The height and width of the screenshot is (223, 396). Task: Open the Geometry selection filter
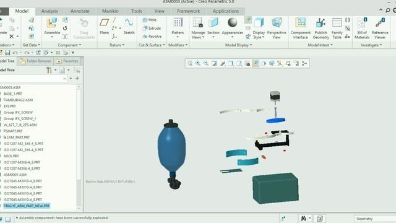coord(375,219)
